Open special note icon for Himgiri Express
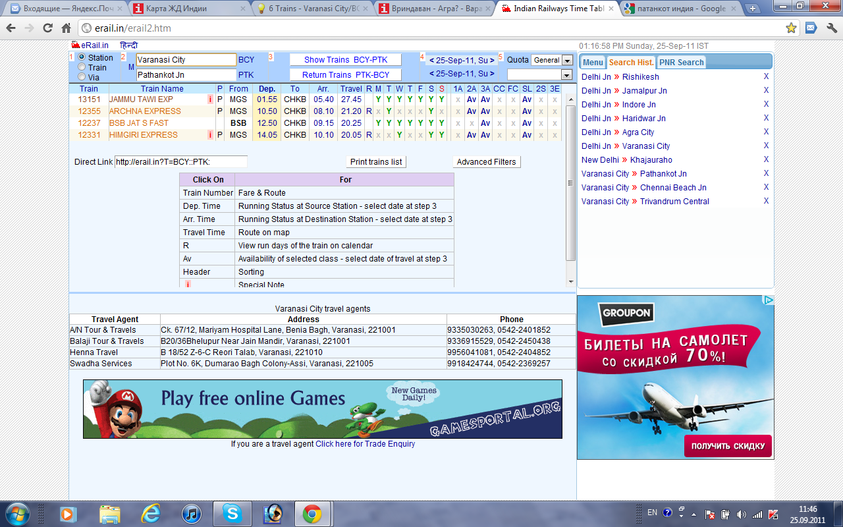This screenshot has width=843, height=527. pyautogui.click(x=210, y=135)
